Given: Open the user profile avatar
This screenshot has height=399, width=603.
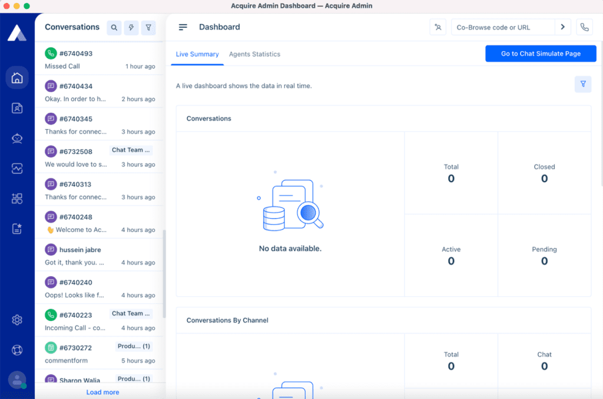Looking at the screenshot, I should (x=17, y=380).
